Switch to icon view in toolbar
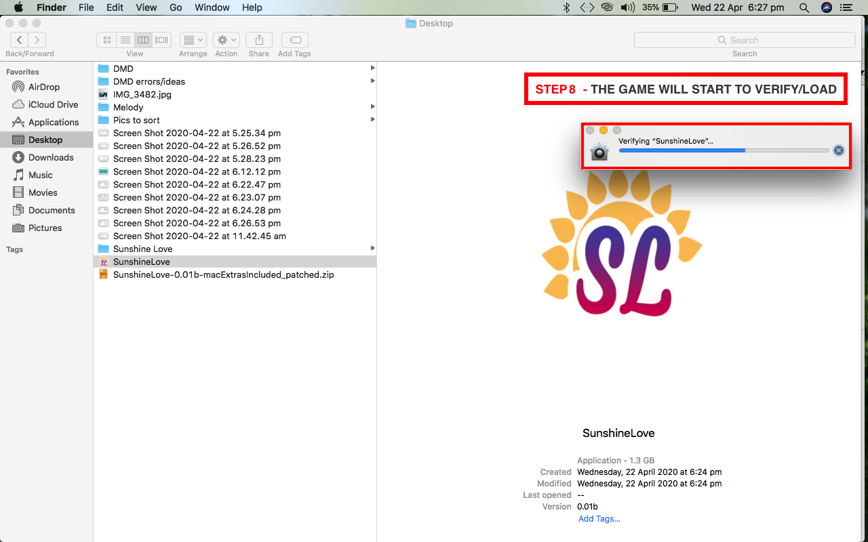The image size is (868, 542). (106, 40)
